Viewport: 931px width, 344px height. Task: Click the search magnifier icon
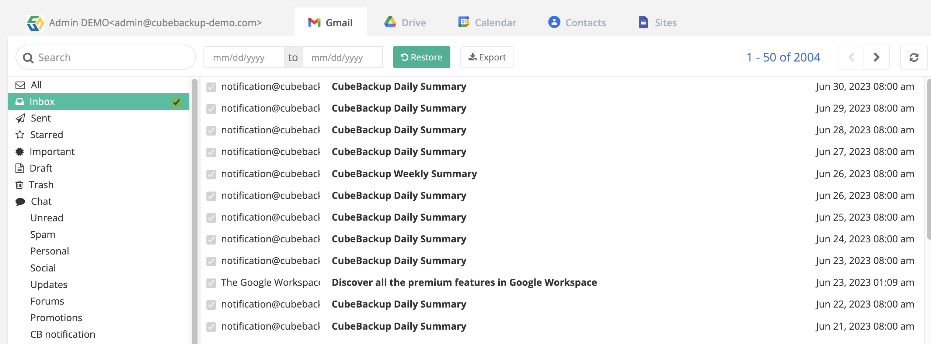tap(28, 57)
